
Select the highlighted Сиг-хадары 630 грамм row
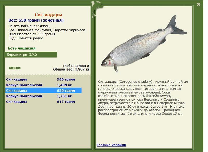tap(43, 91)
